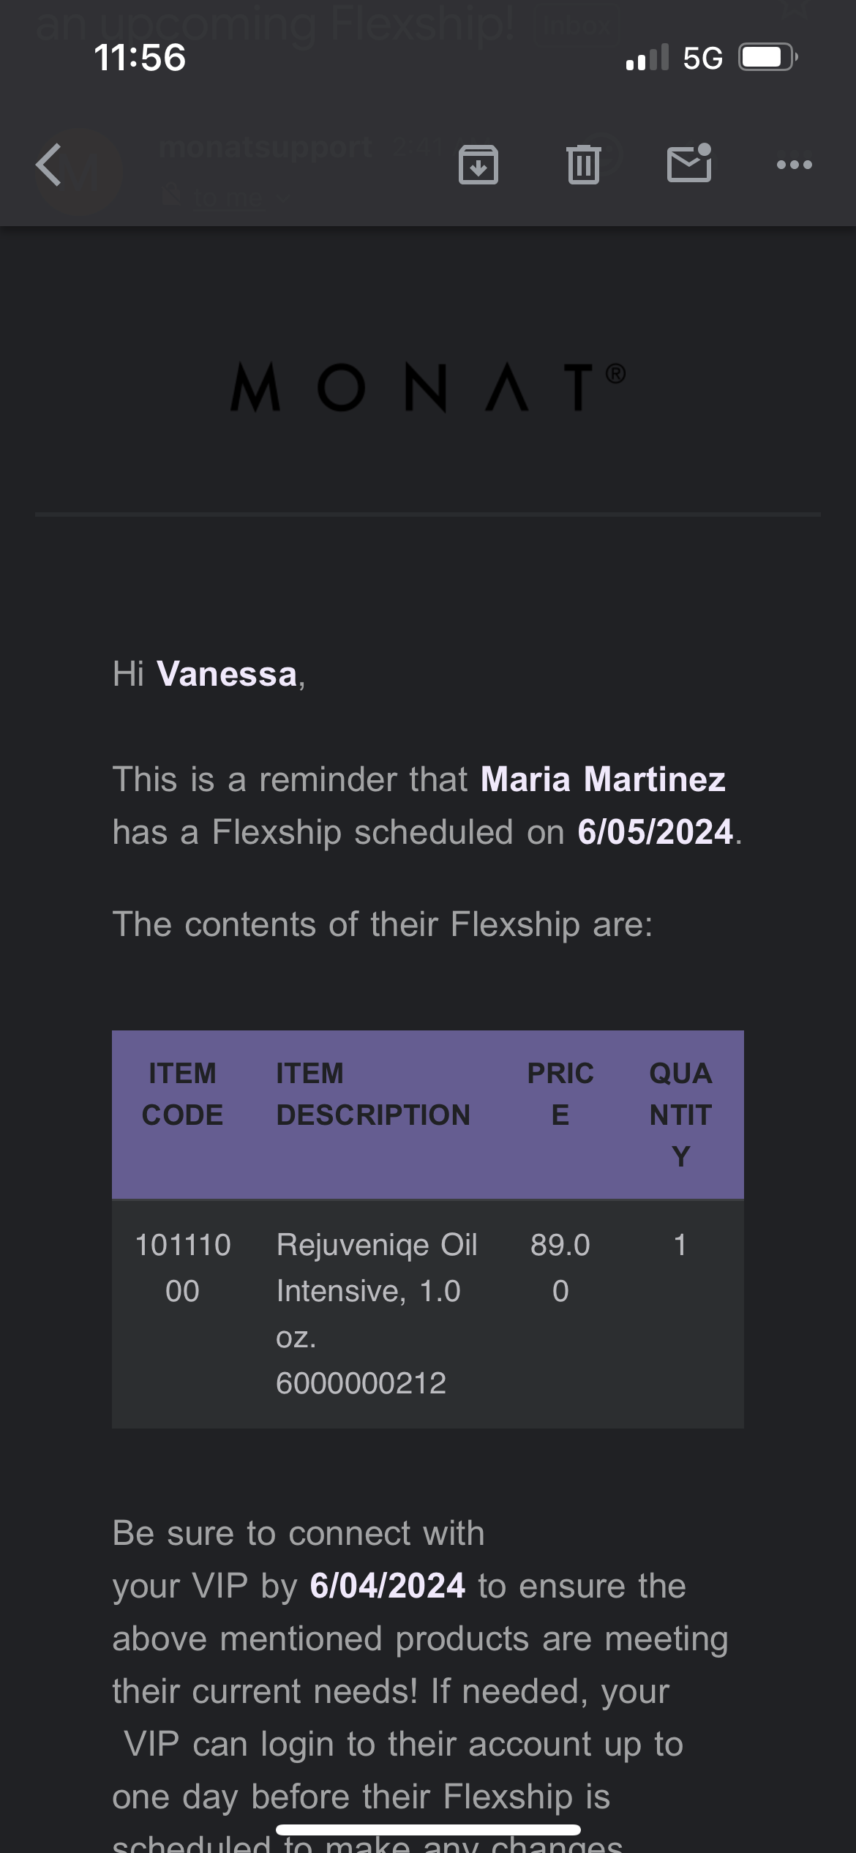This screenshot has height=1853, width=856.
Task: Mark email as unread via envelope icon
Action: 689,163
